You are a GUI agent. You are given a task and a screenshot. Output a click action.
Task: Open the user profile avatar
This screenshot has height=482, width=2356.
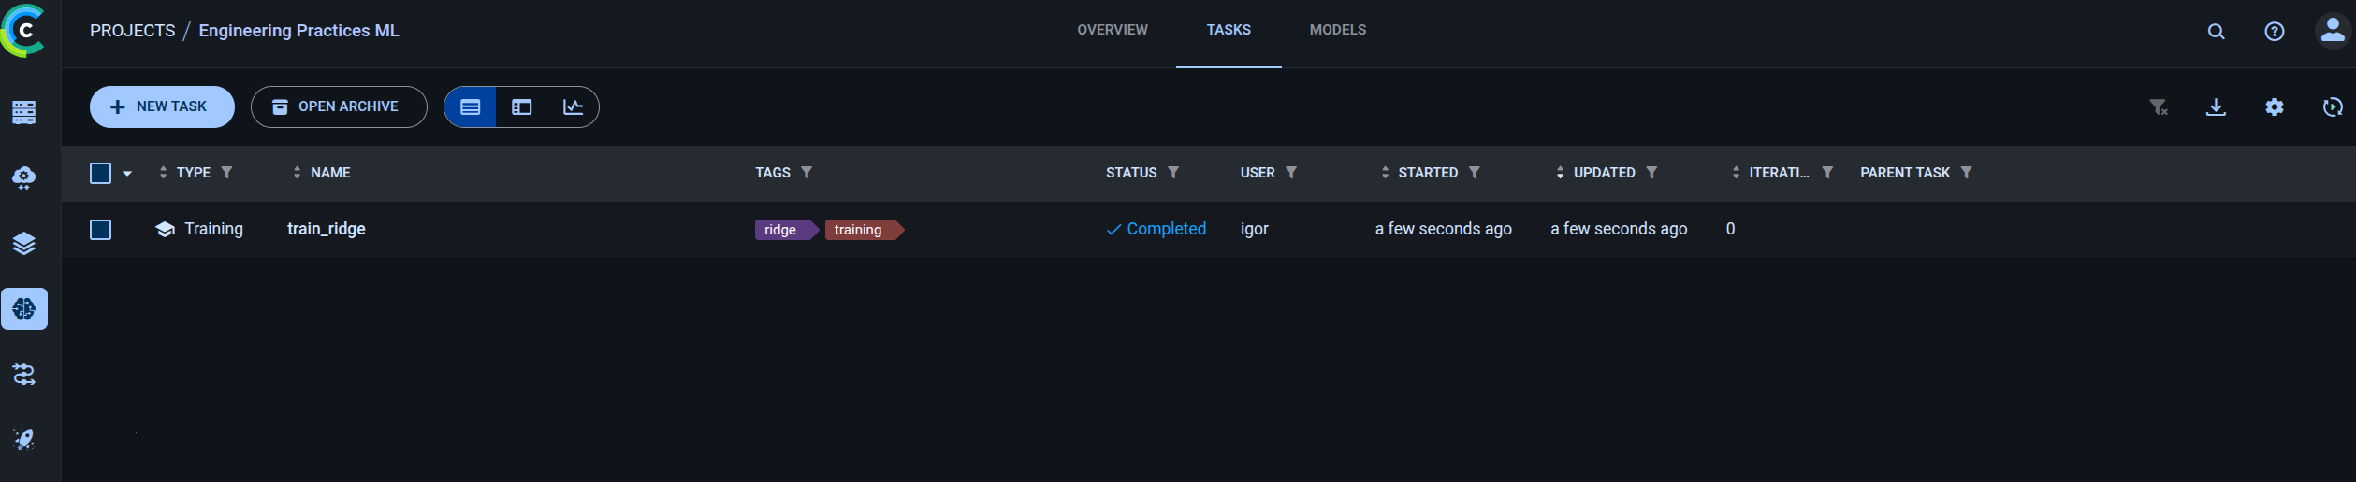(x=2332, y=31)
